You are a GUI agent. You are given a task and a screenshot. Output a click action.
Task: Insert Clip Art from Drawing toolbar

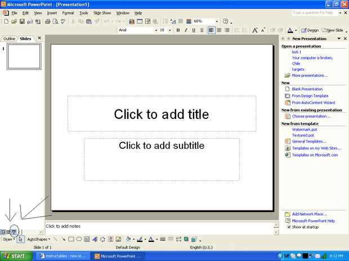point(111,239)
